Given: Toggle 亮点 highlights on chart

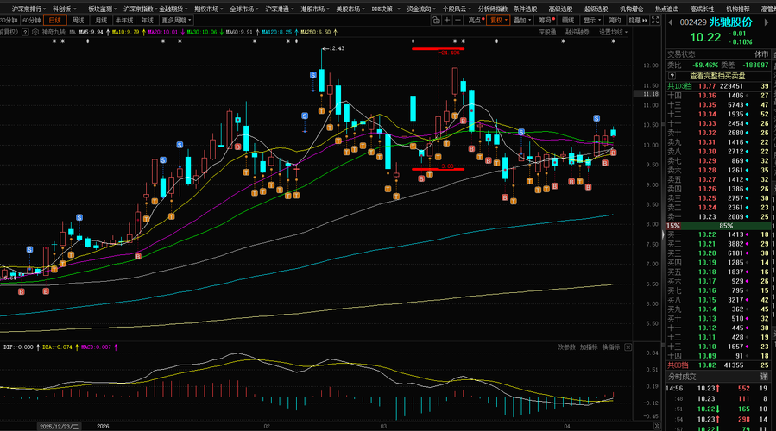Looking at the screenshot, I should click(475, 19).
